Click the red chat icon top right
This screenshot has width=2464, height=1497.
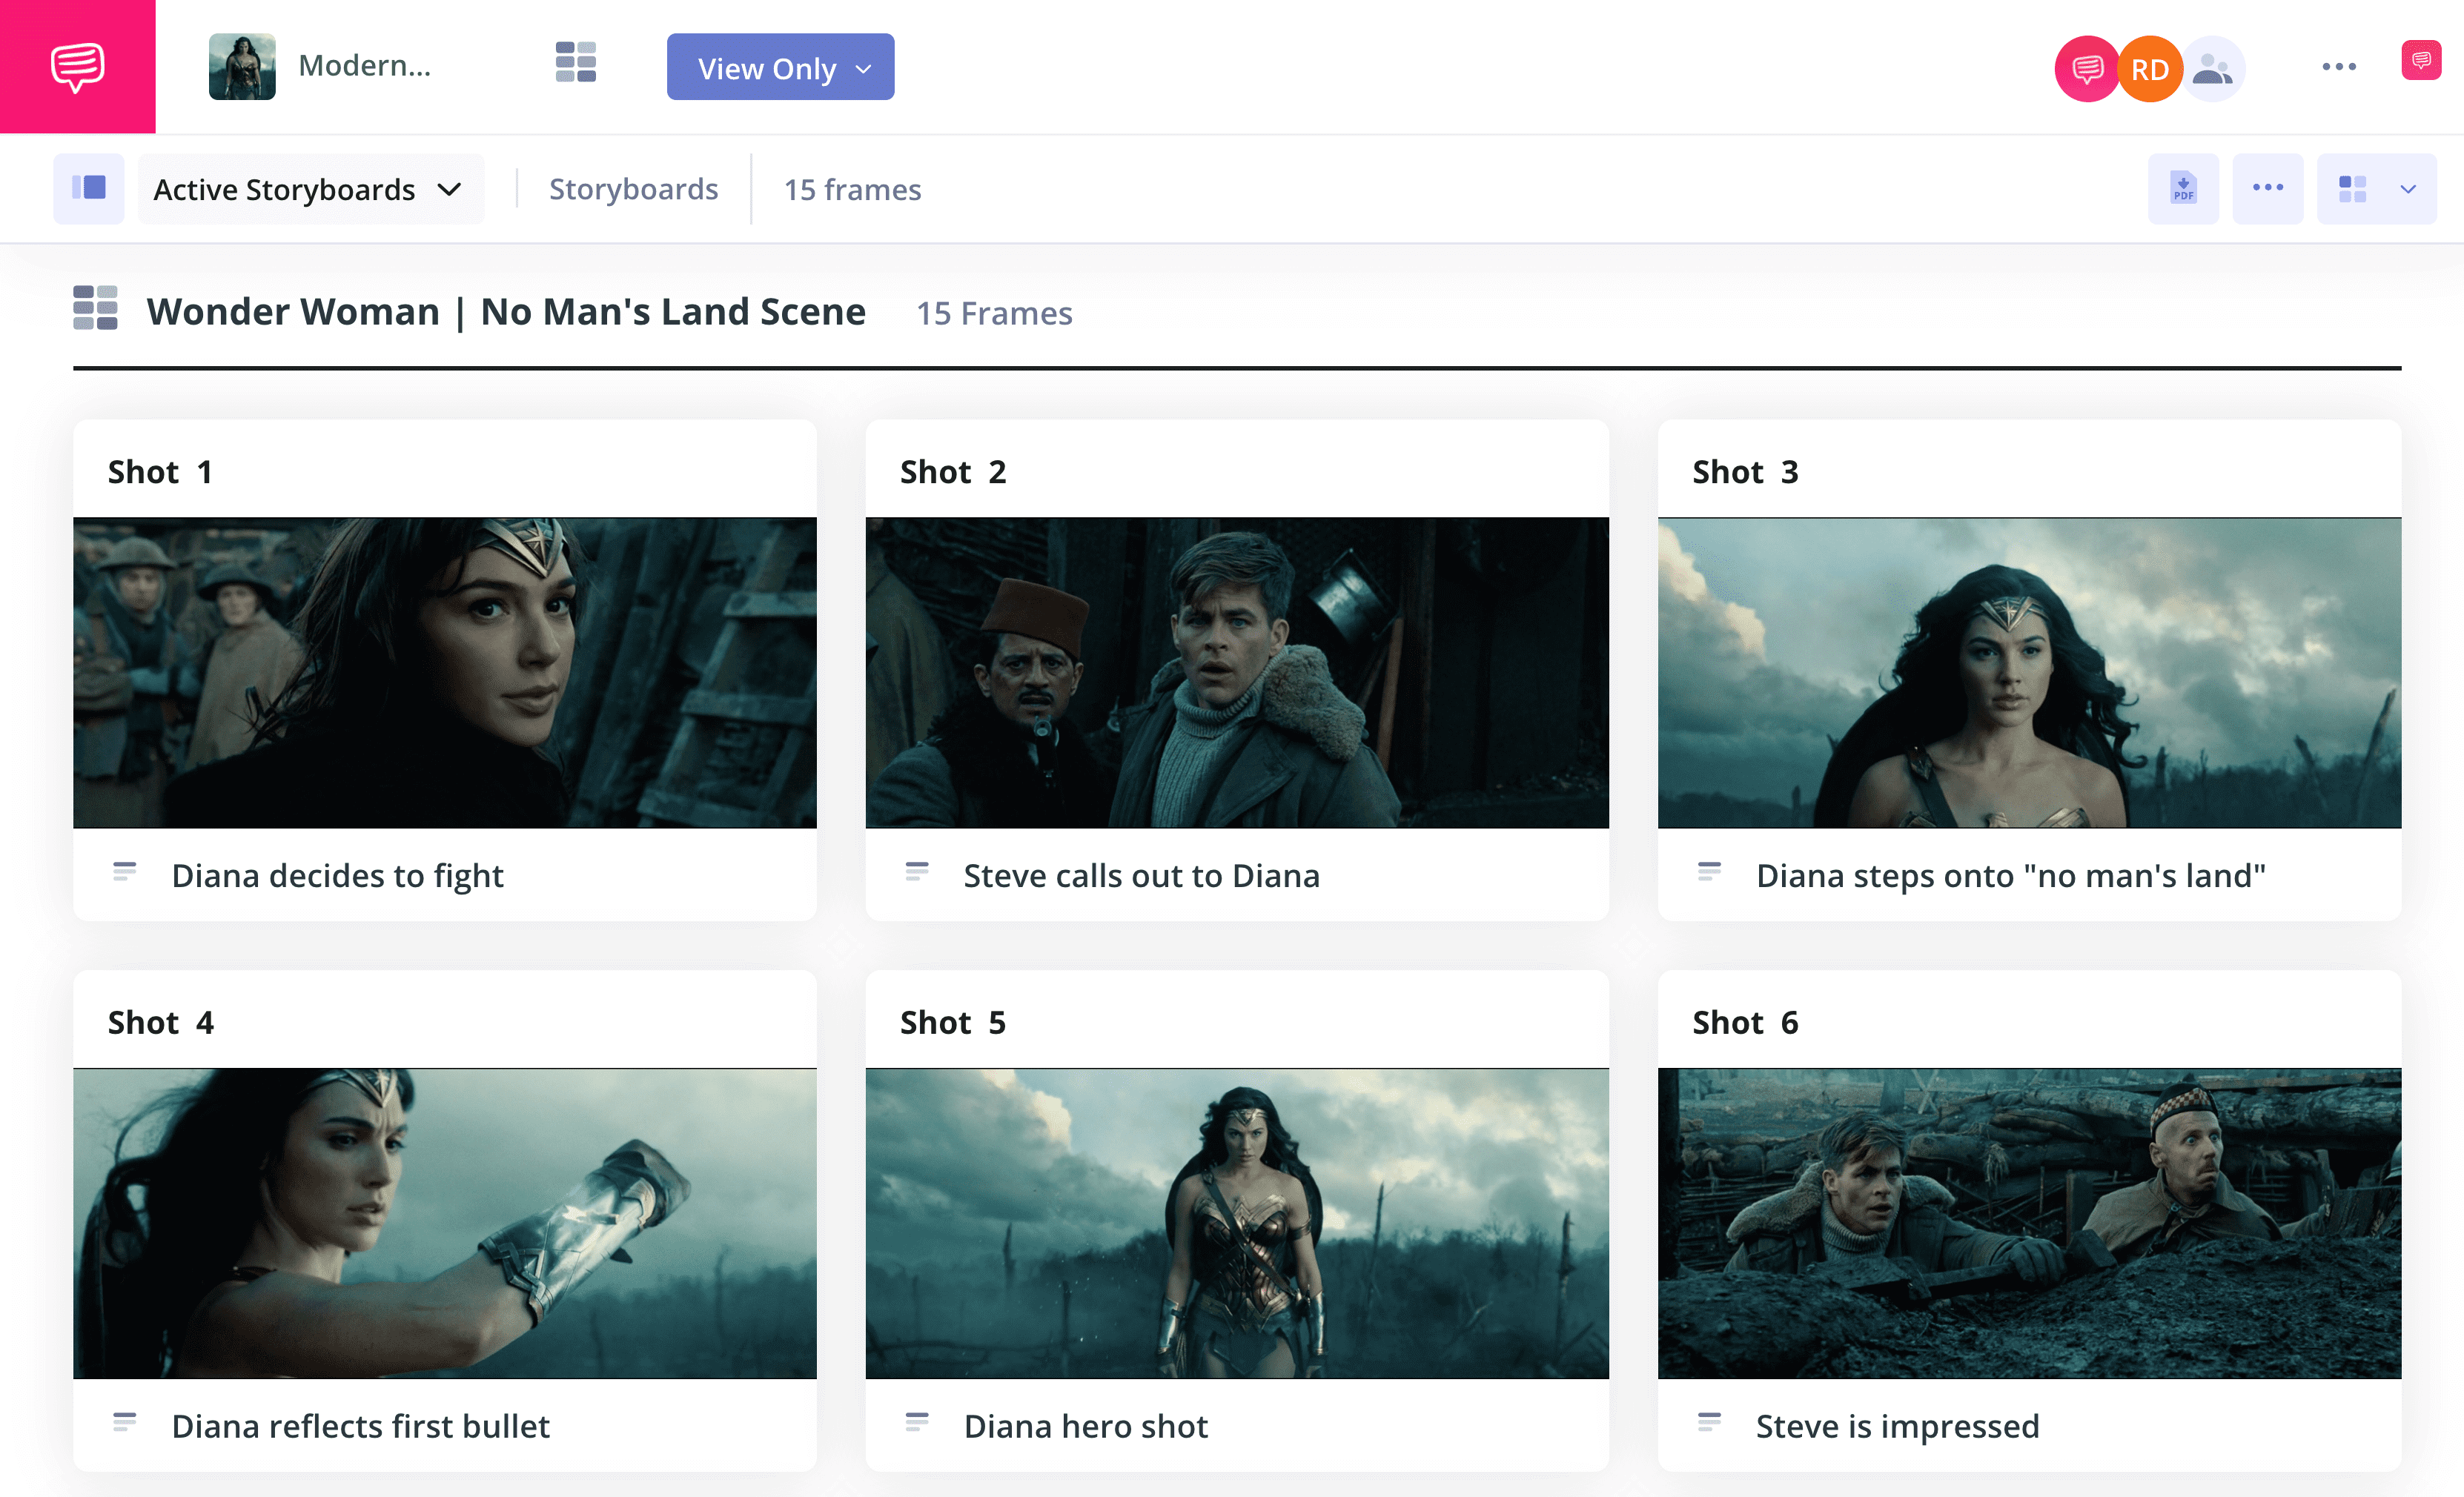pyautogui.click(x=2420, y=60)
